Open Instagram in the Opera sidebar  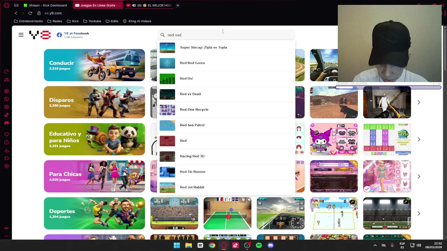click(6, 107)
